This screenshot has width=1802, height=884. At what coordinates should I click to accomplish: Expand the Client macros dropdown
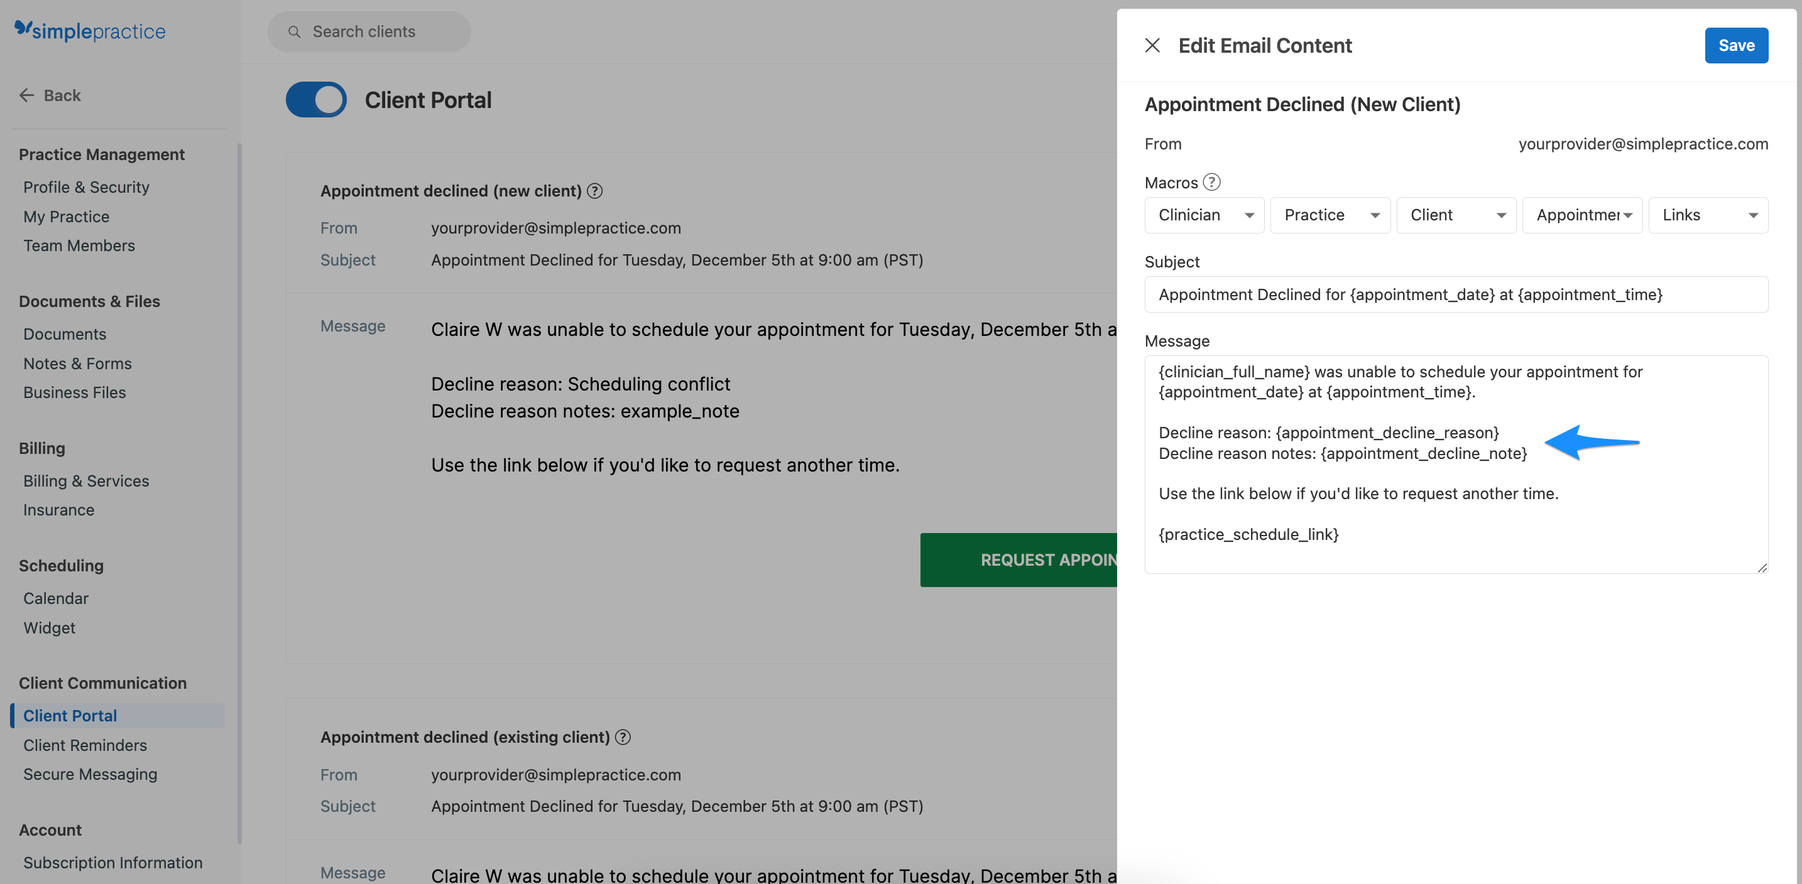point(1456,215)
